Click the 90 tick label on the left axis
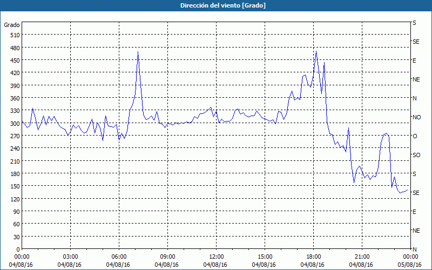The height and width of the screenshot is (270, 432). click(17, 212)
